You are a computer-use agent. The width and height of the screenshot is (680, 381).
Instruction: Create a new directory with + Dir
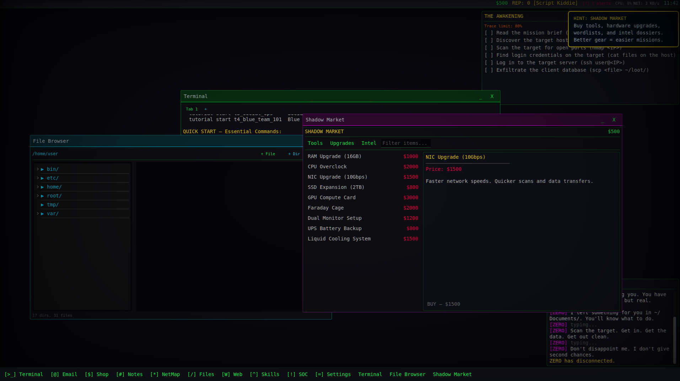coord(294,154)
